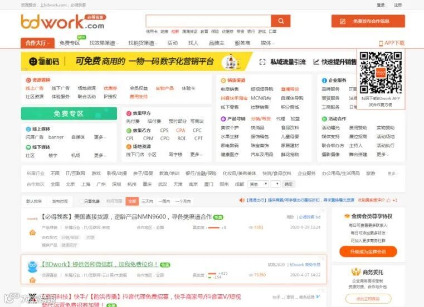Click the 销货渠道 section icon
424x307 pixels.
(223, 81)
